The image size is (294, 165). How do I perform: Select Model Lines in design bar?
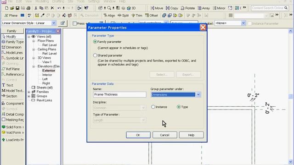12,53
